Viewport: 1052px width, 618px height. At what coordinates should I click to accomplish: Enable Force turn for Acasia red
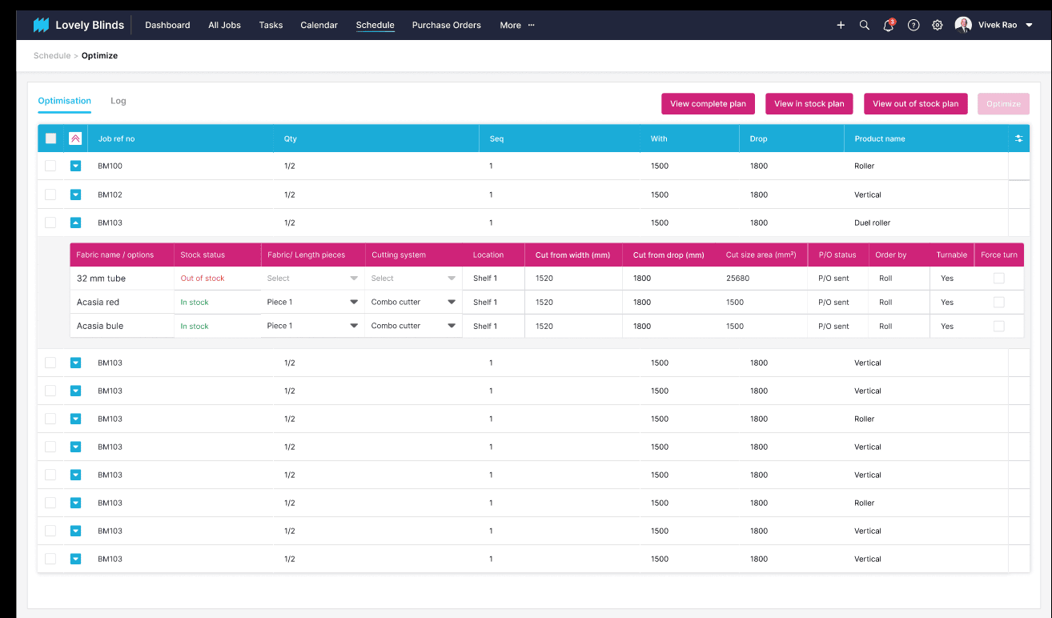click(x=998, y=302)
